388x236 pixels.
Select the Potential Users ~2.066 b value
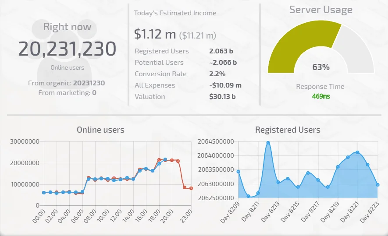coord(223,63)
